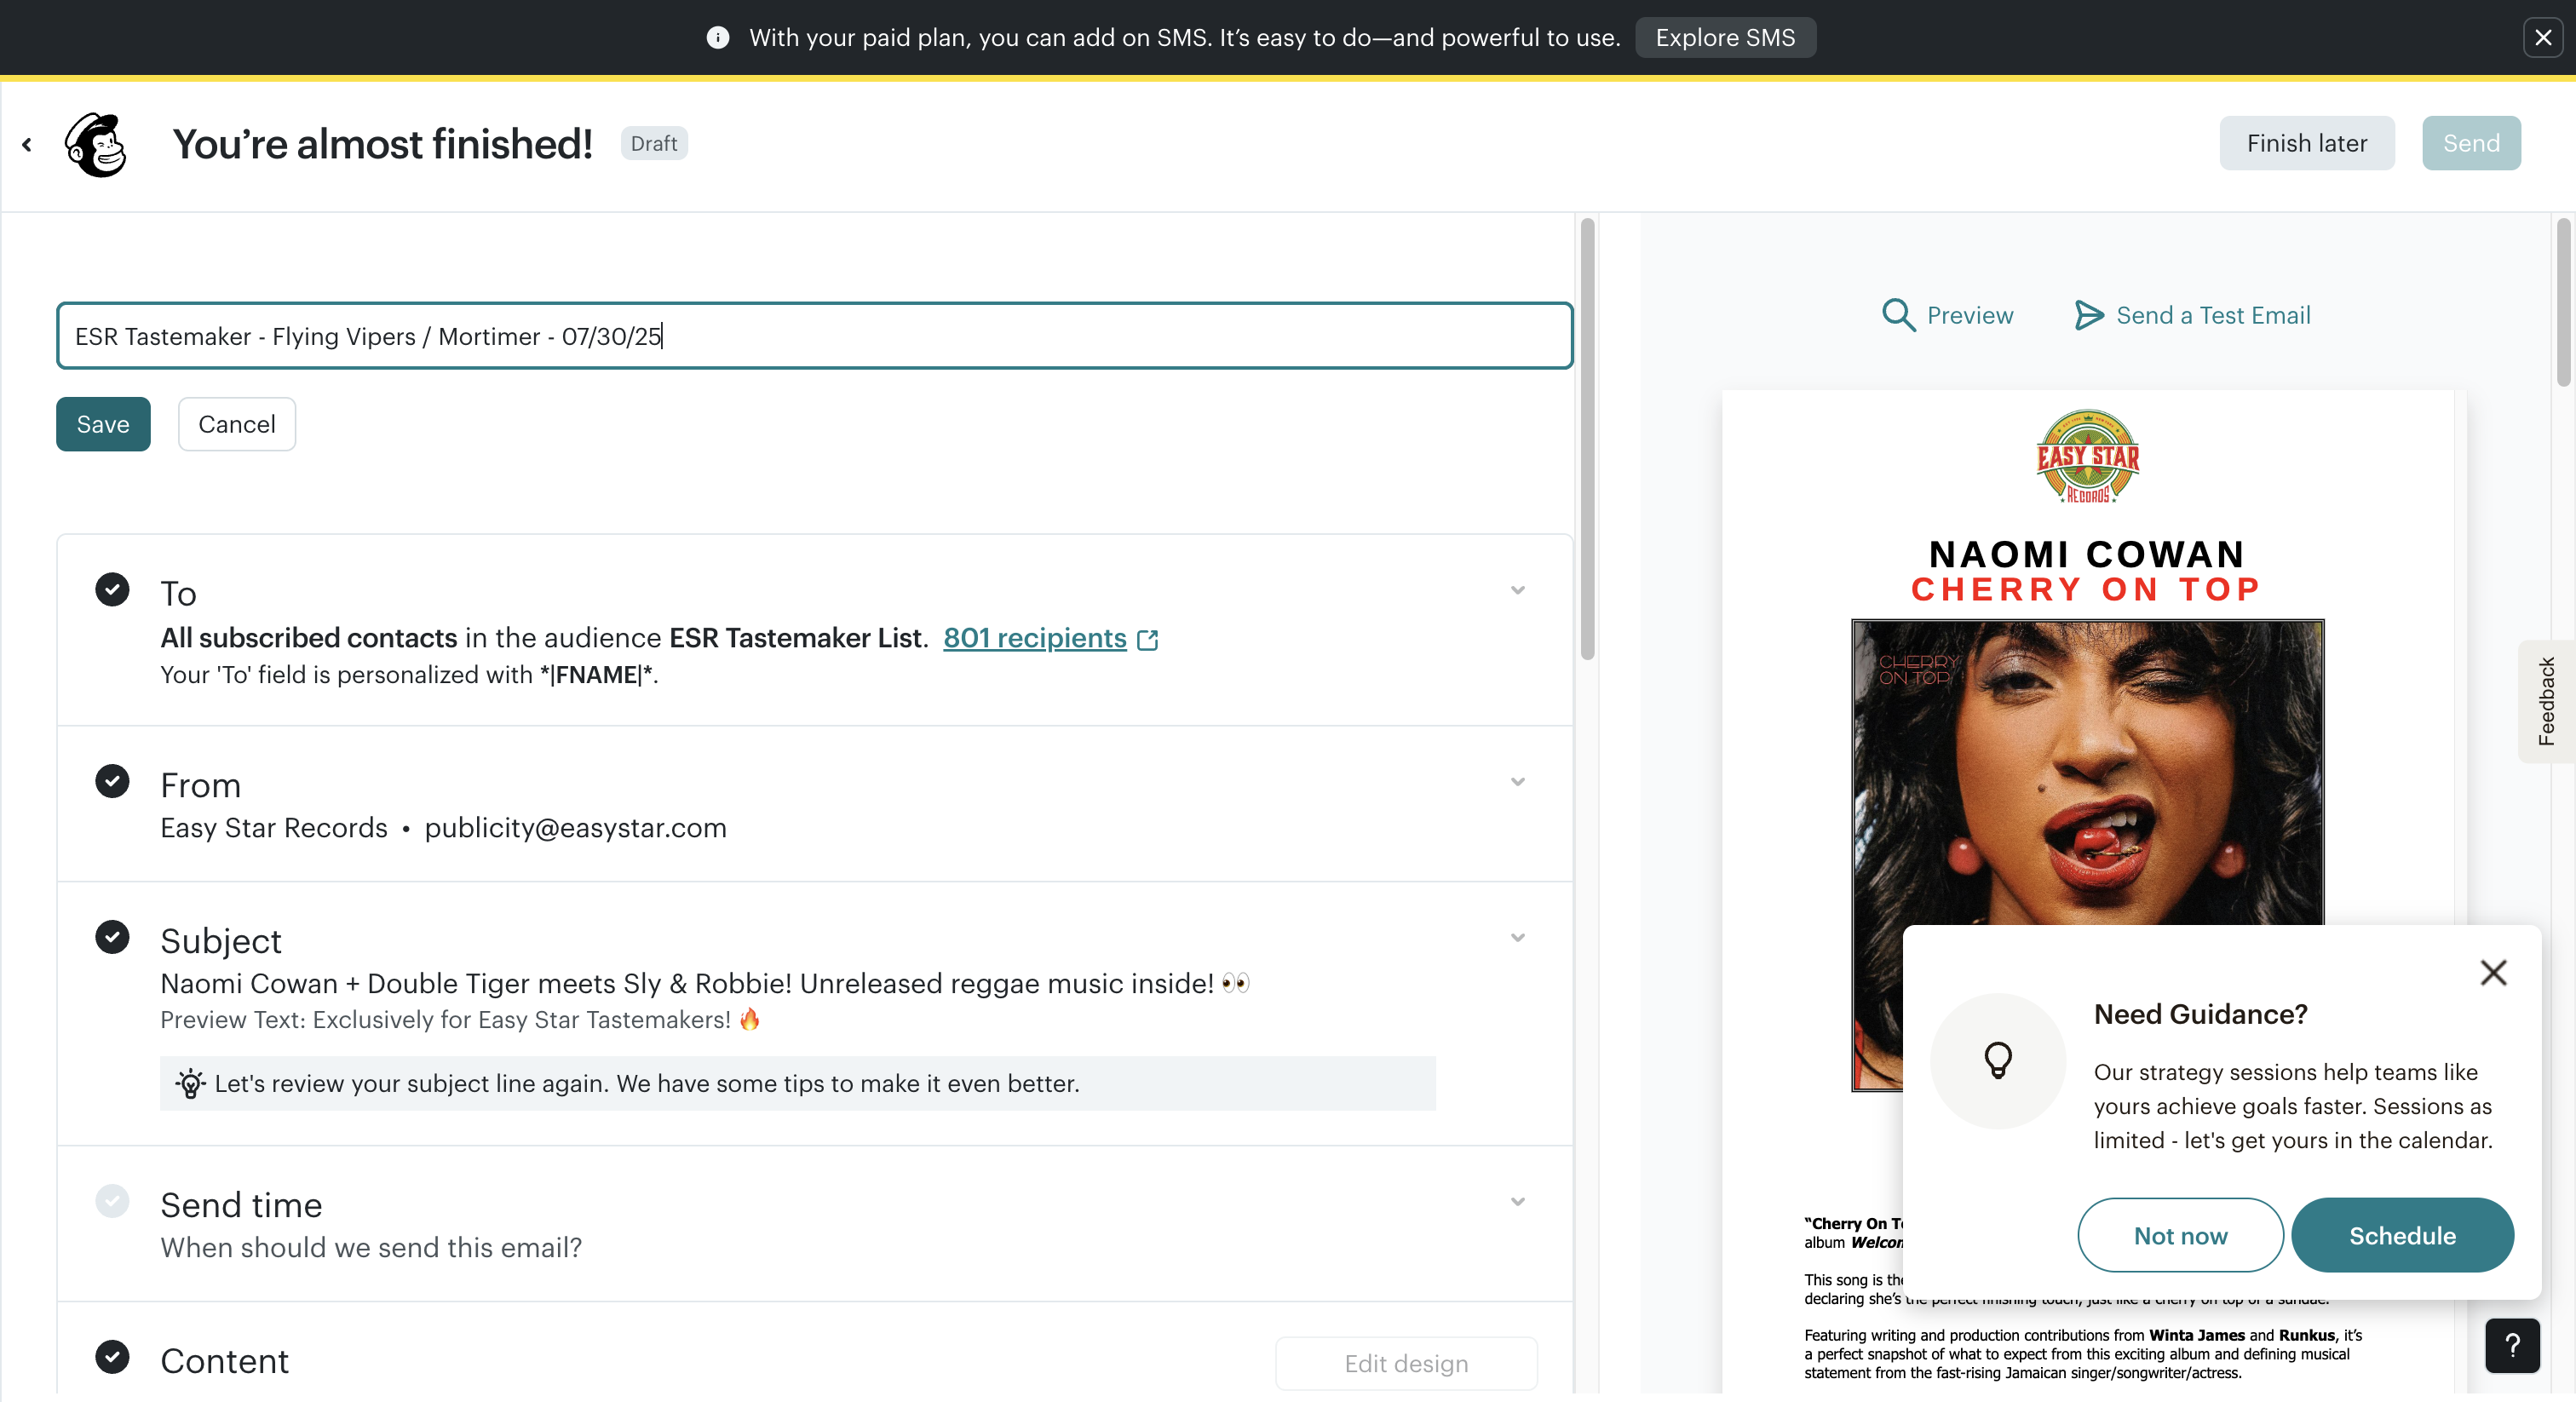Click the left panel vertical scrollbar

coord(1587,440)
